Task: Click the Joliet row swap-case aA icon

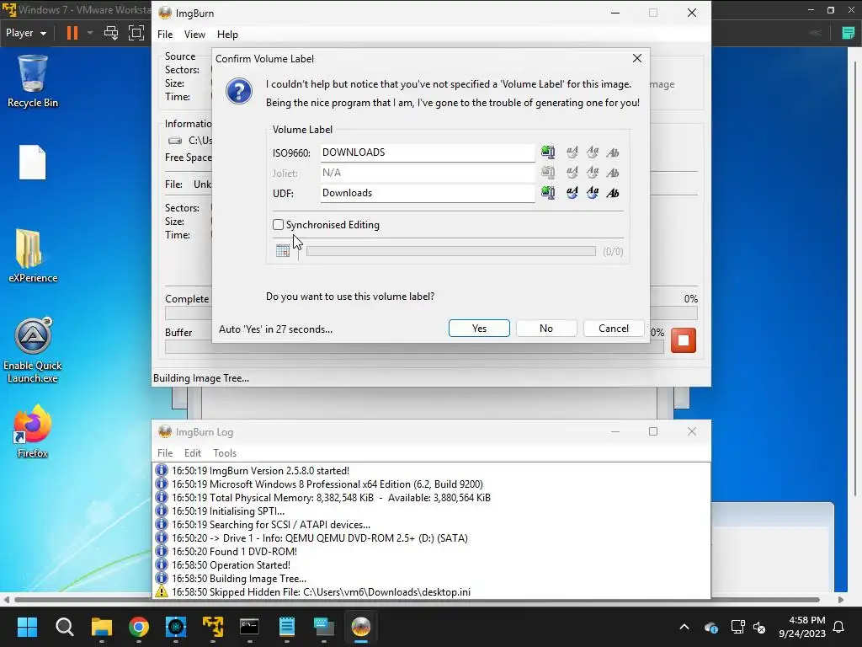Action: pos(572,173)
